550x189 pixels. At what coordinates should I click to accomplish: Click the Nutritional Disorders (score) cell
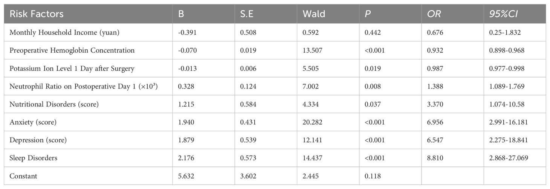[54, 104]
